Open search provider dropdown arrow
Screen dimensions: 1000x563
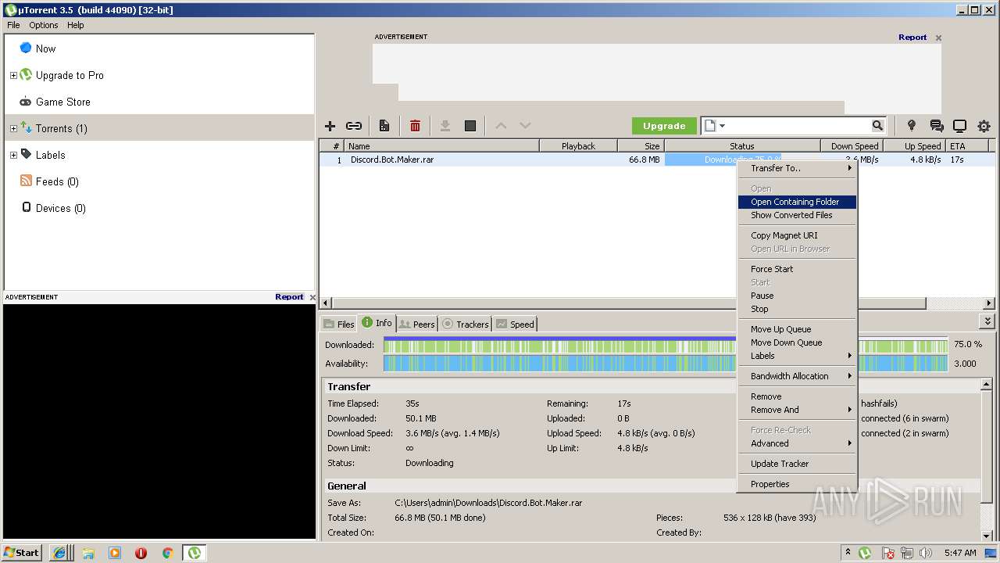(x=722, y=126)
